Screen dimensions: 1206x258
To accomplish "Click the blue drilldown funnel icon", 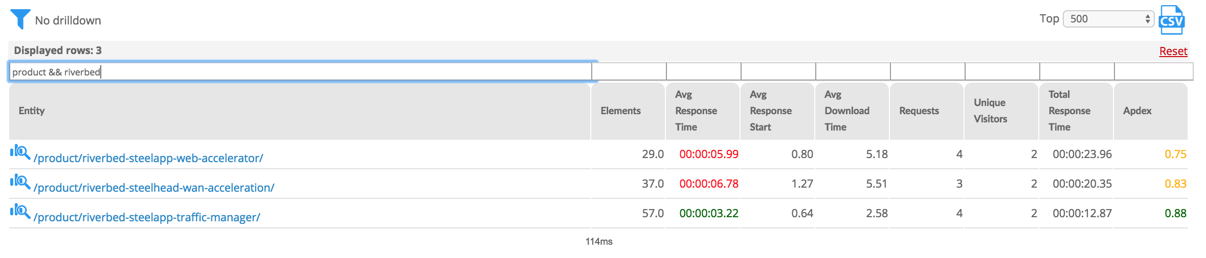I will pos(20,19).
